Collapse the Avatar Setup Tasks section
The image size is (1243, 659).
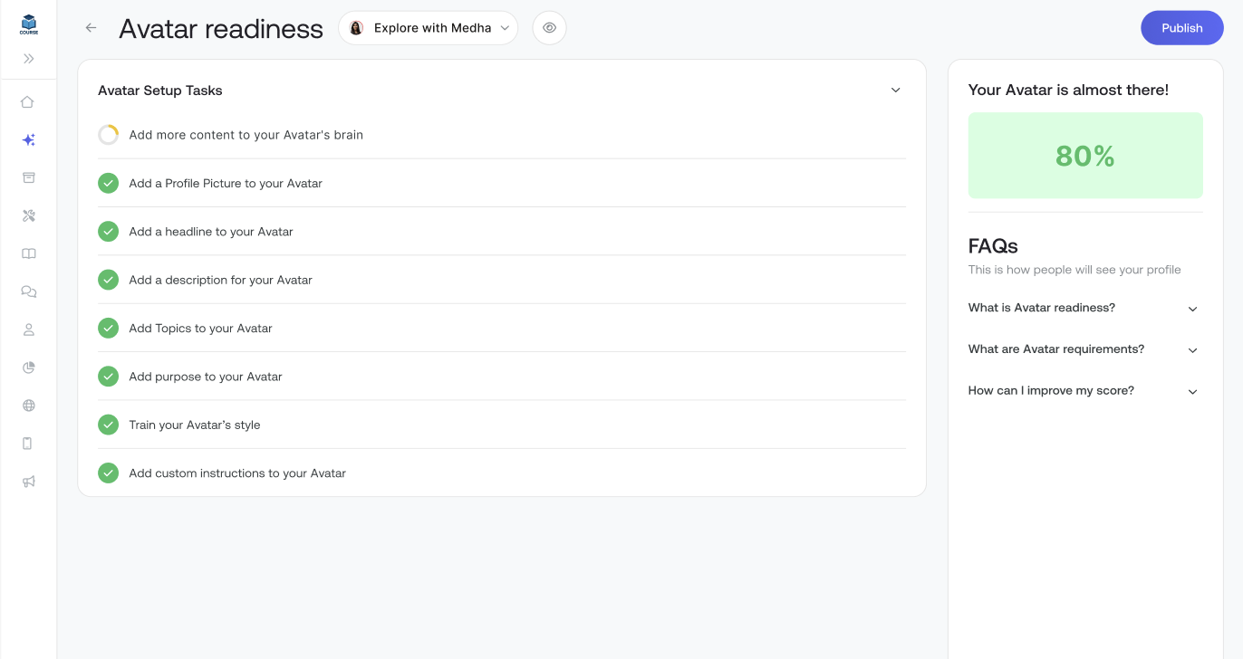[x=895, y=91]
